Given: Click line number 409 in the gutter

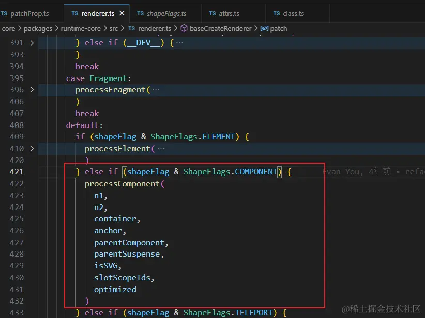Looking at the screenshot, I should [x=17, y=137].
